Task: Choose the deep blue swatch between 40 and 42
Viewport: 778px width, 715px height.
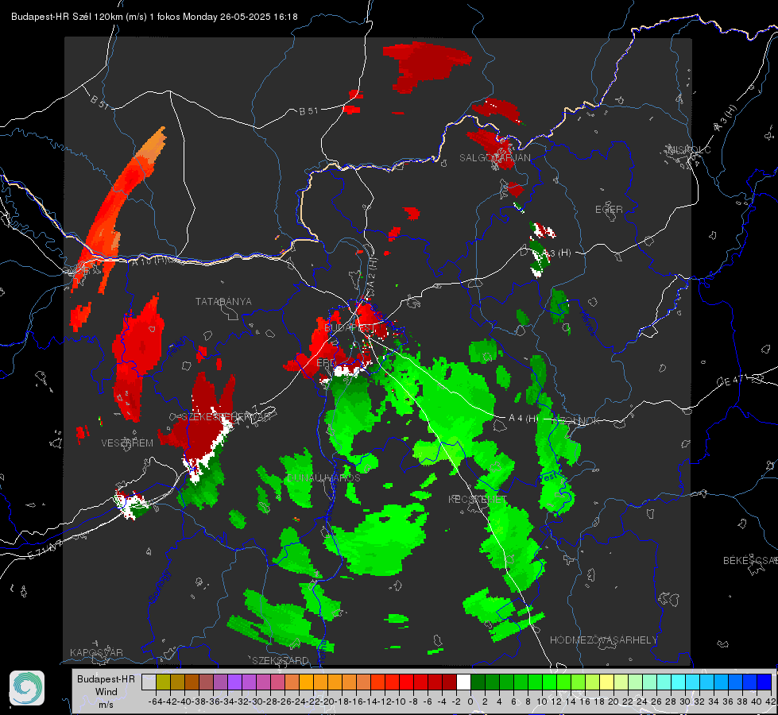Action: [764, 682]
